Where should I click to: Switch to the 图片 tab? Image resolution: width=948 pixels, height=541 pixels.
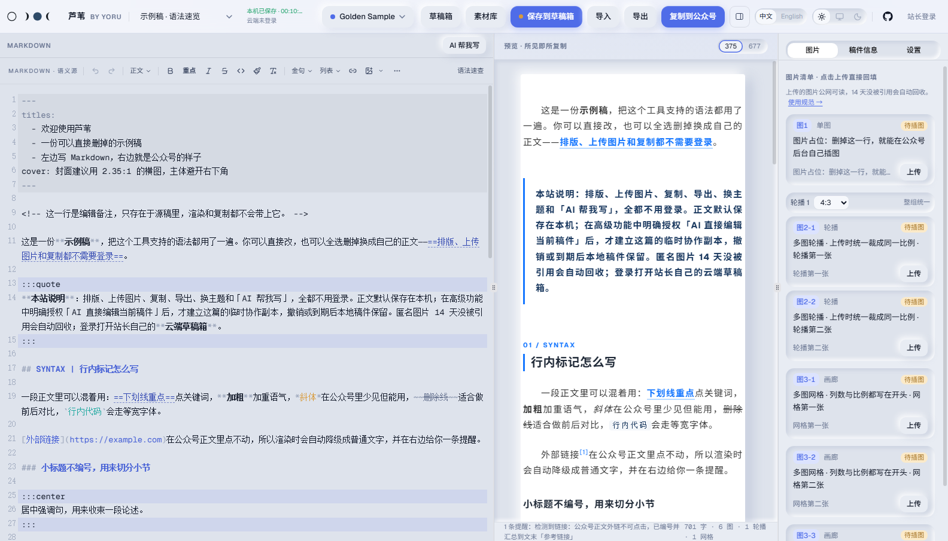[812, 50]
